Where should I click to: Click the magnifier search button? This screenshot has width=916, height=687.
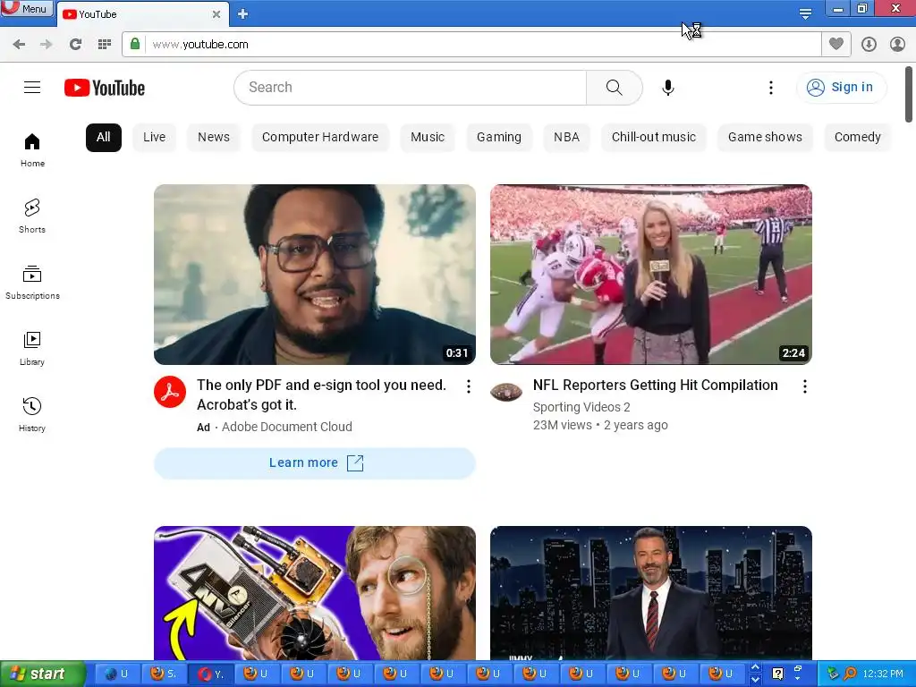(x=614, y=88)
